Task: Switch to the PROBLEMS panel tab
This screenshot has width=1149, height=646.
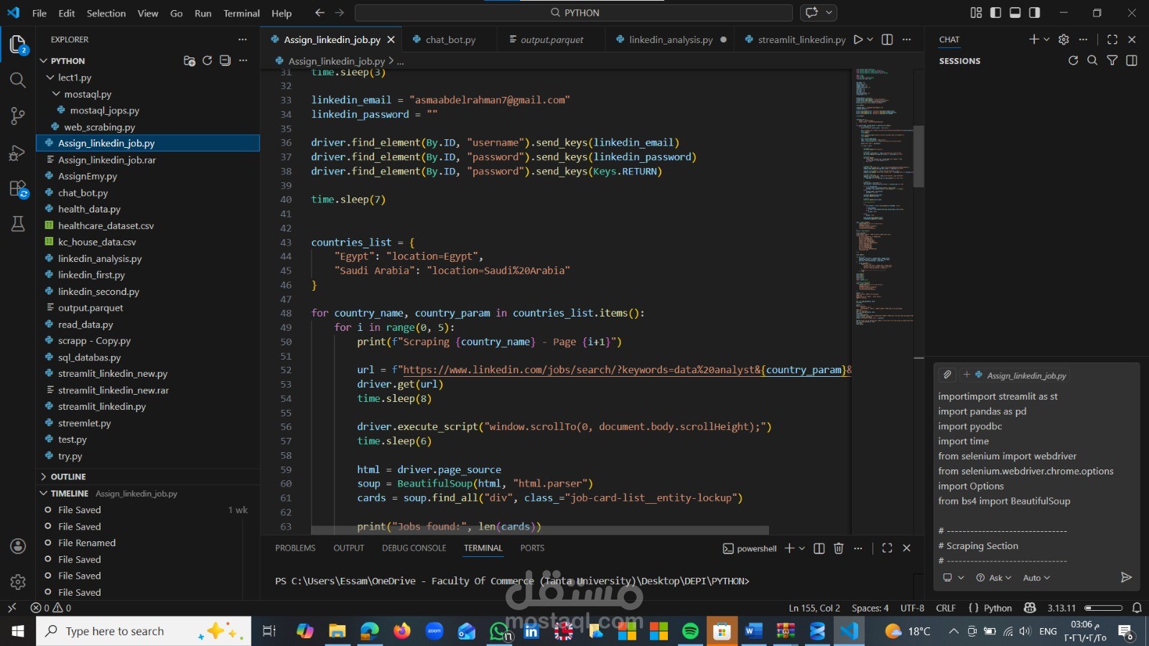Action: pos(295,548)
